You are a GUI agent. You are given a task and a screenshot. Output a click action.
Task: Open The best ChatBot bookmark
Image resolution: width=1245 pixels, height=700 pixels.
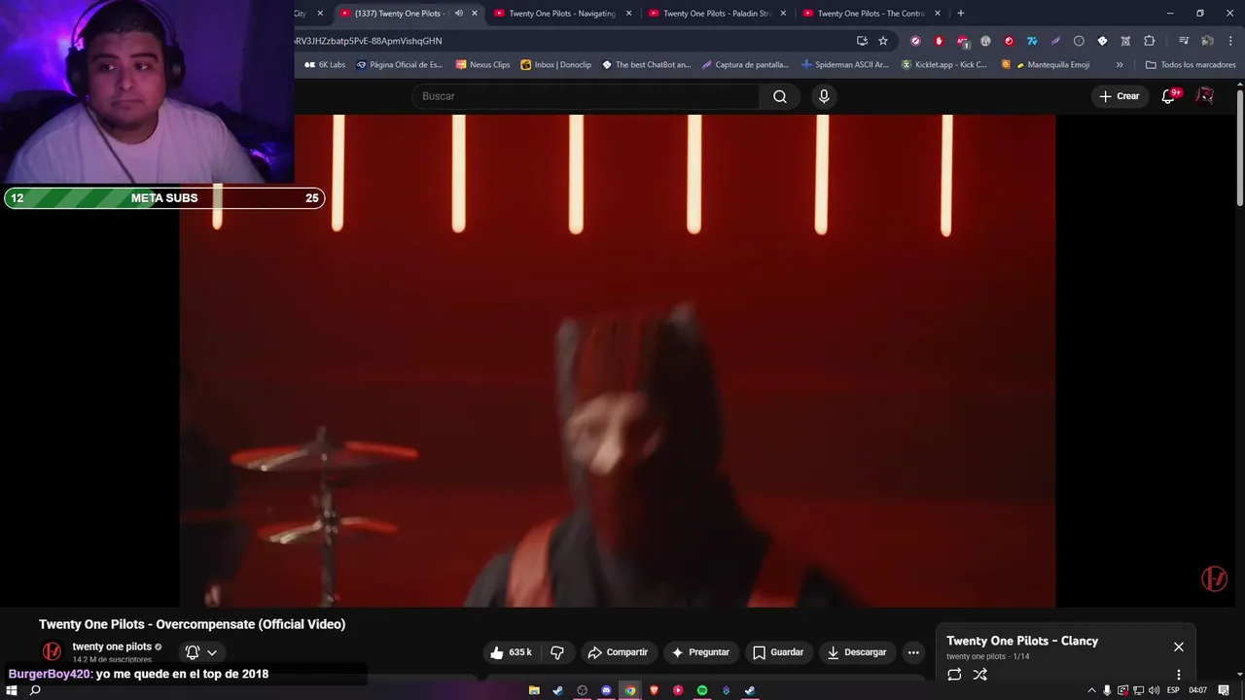pyautogui.click(x=646, y=65)
